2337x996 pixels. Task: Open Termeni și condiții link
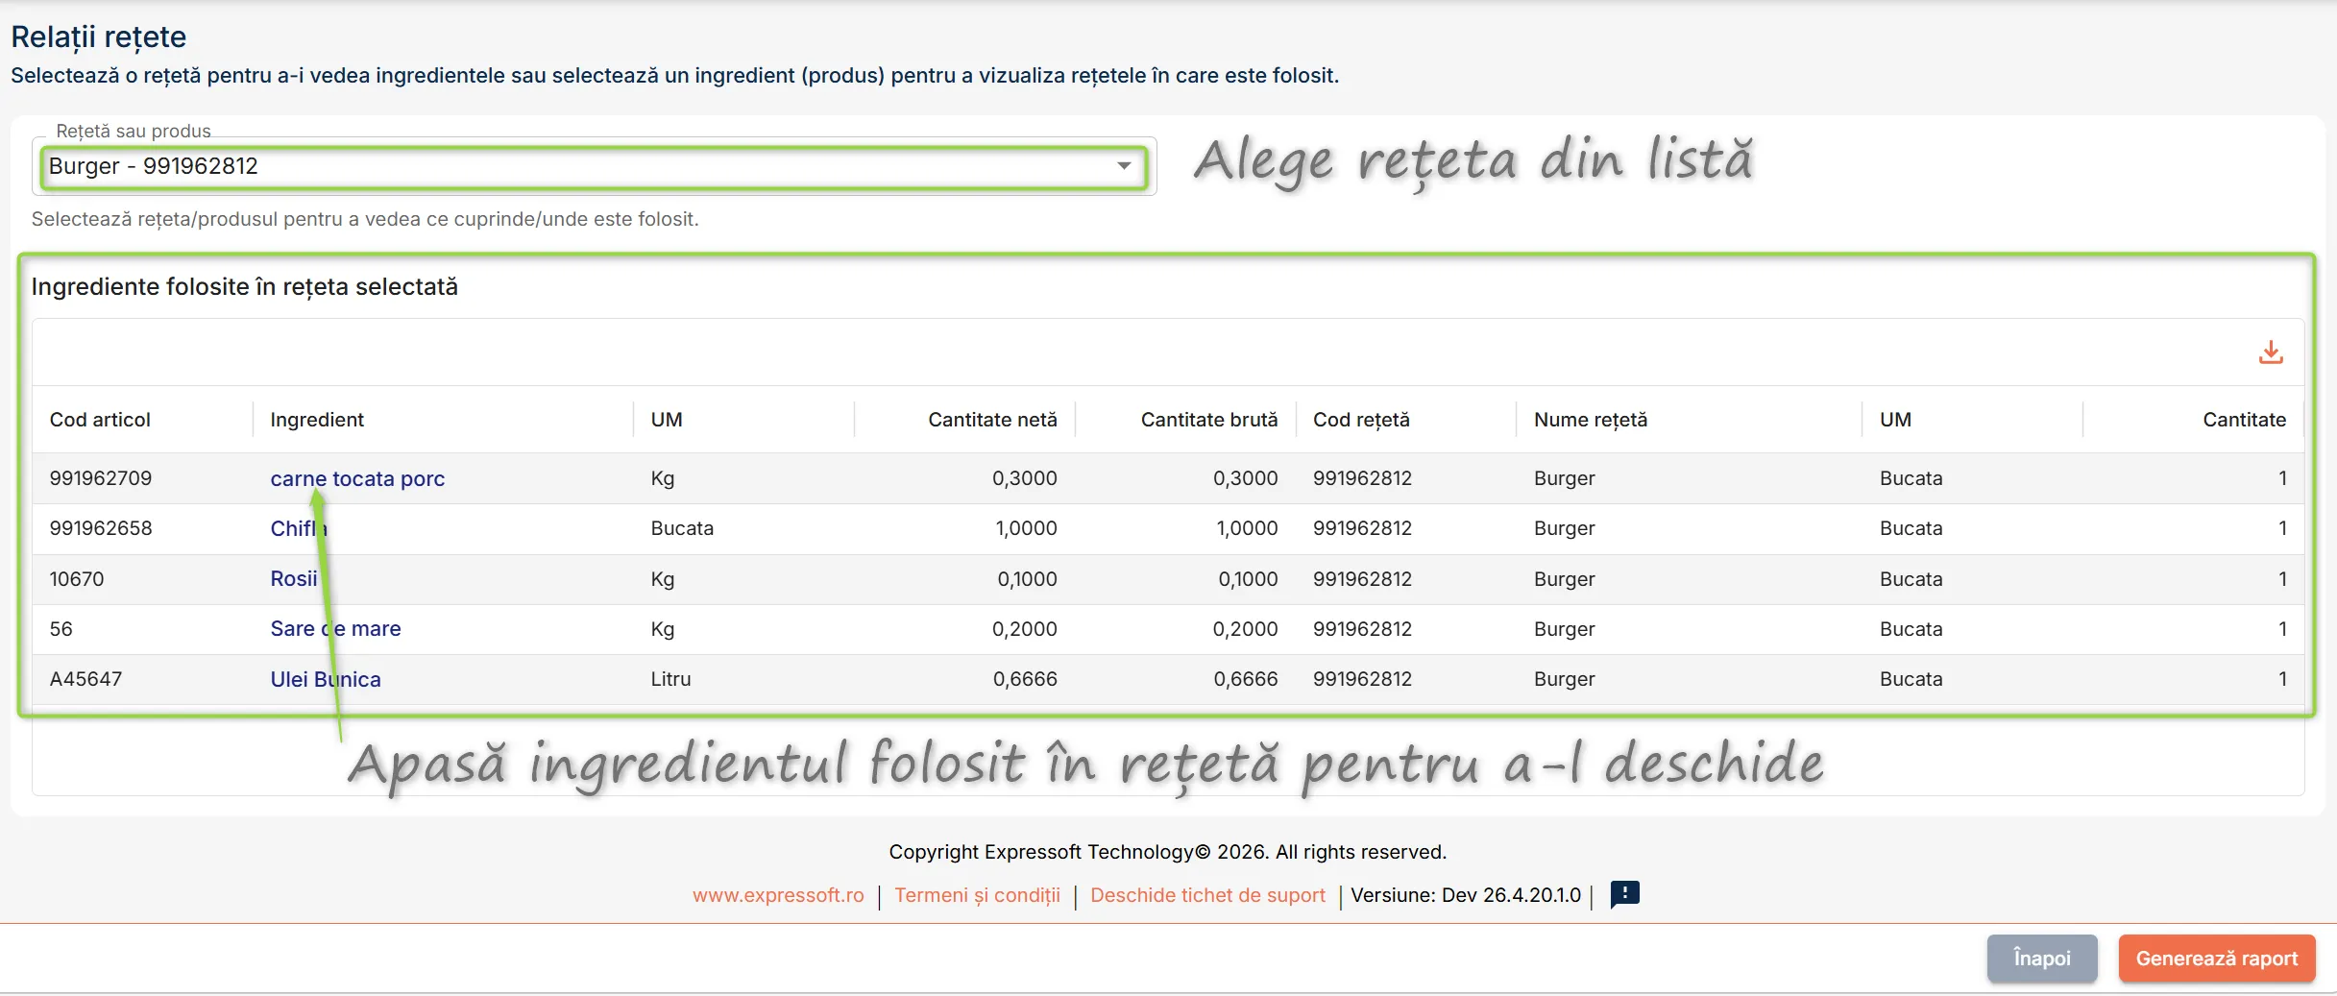[977, 895]
